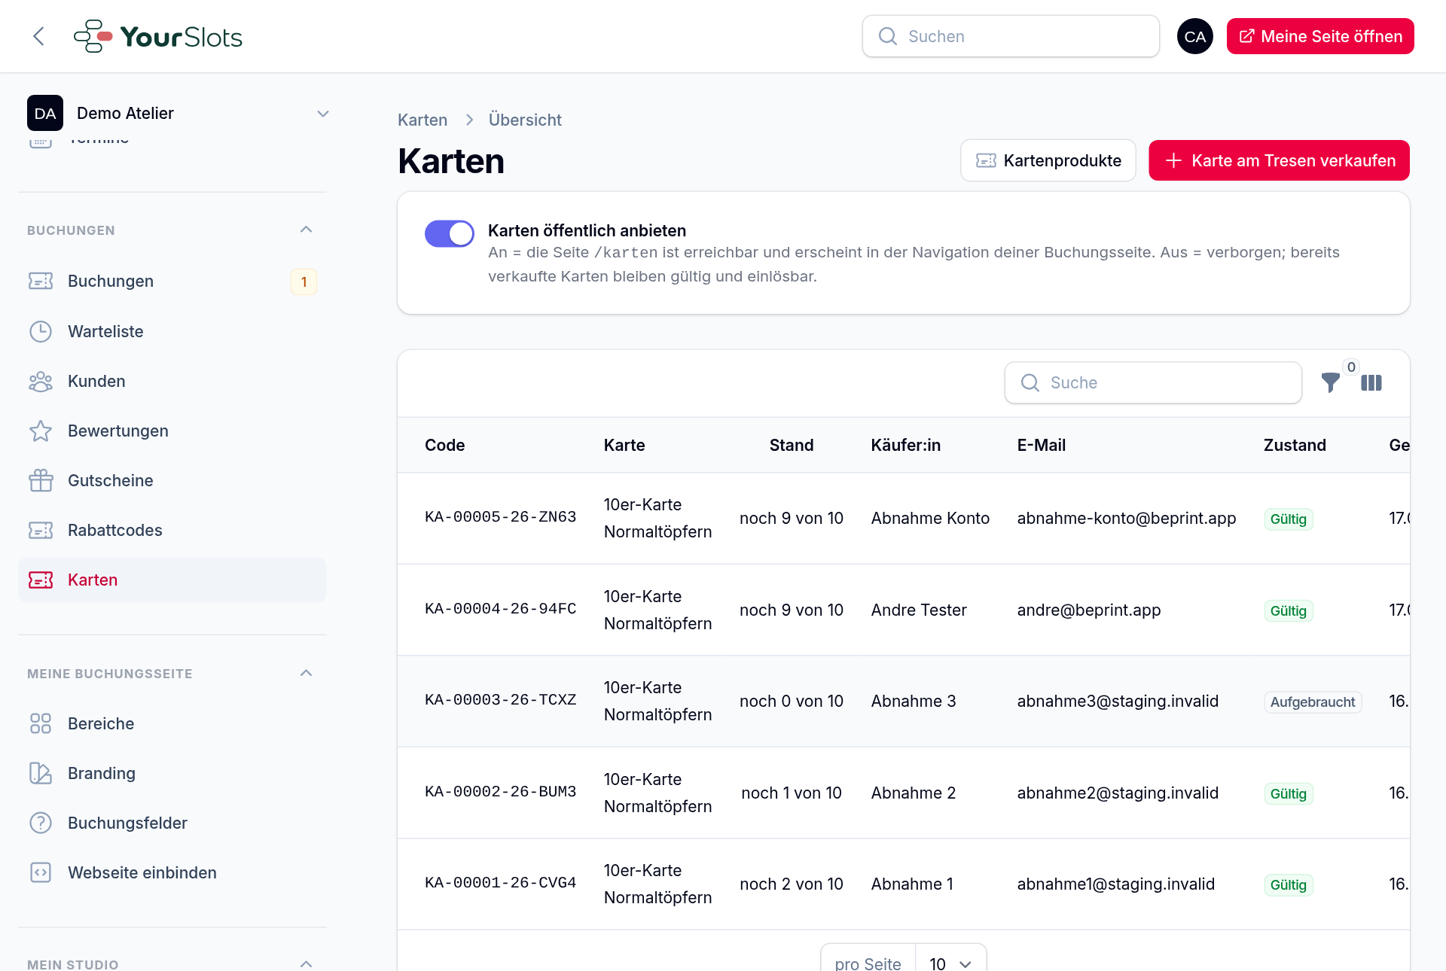
Task: Click the Karten breadcrumb link
Action: click(x=423, y=120)
